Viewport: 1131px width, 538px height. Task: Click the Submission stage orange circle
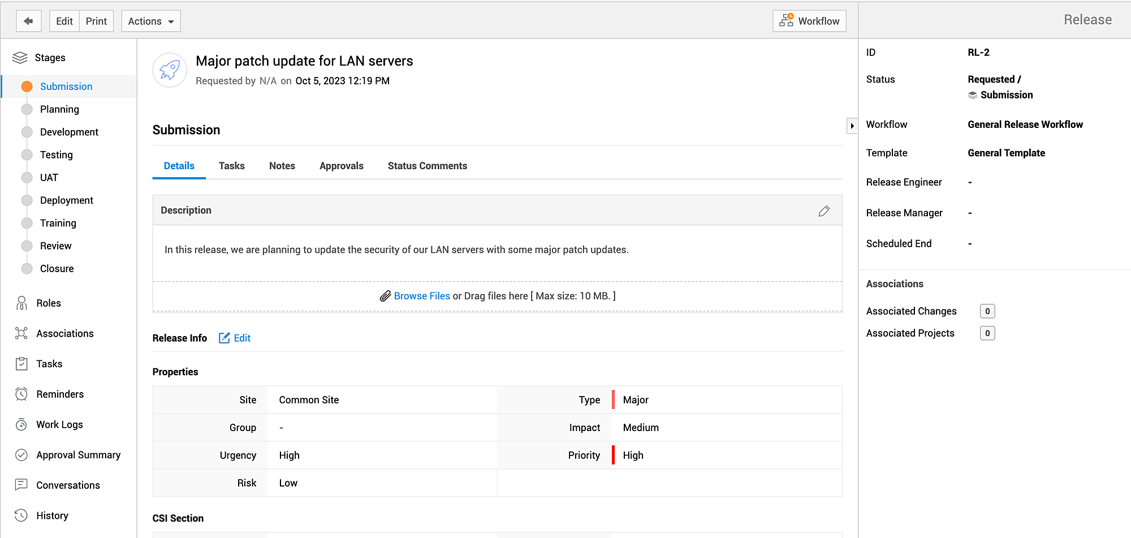point(27,87)
